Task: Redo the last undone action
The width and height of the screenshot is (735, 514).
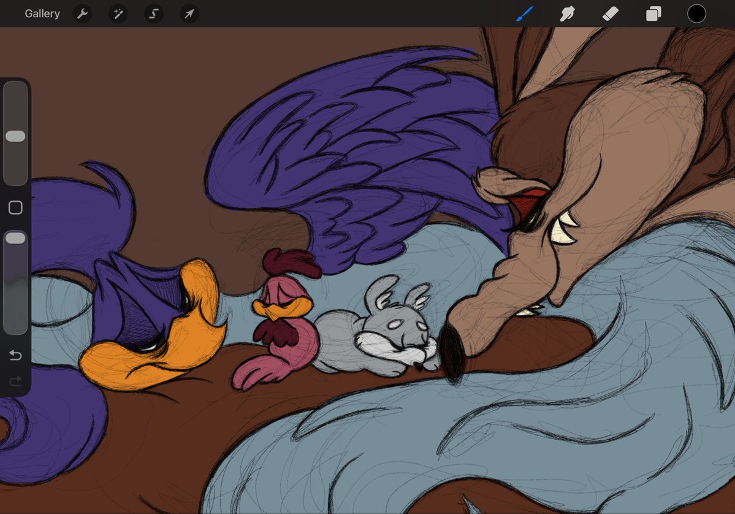Action: 15,381
